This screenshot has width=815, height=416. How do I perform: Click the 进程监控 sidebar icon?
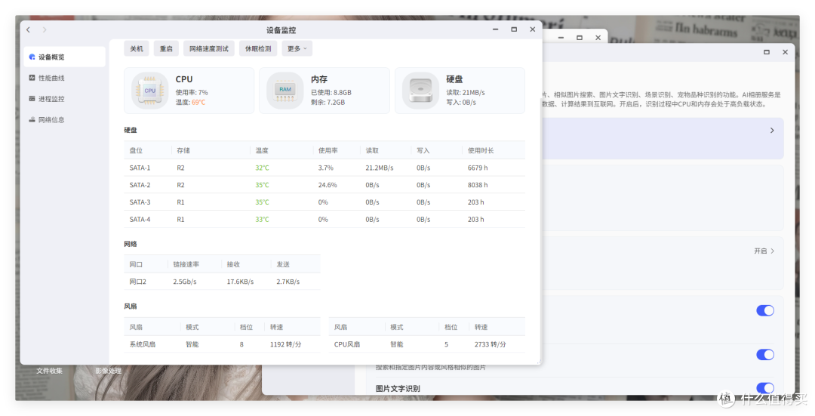pyautogui.click(x=32, y=98)
